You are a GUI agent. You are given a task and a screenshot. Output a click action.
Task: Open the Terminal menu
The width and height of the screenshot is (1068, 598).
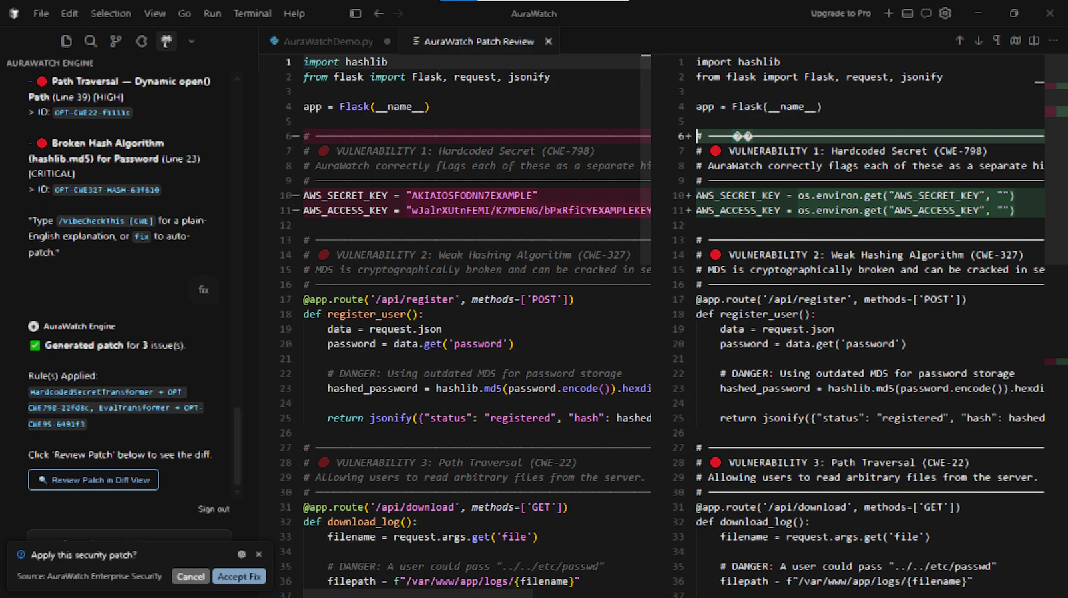[252, 13]
